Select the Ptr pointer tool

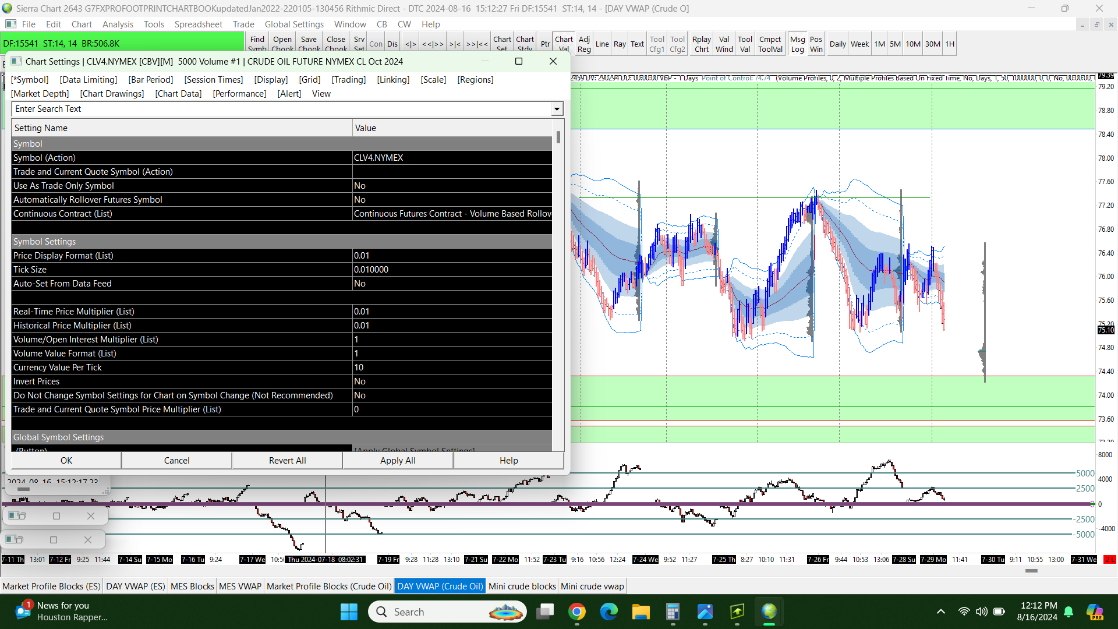click(x=545, y=44)
